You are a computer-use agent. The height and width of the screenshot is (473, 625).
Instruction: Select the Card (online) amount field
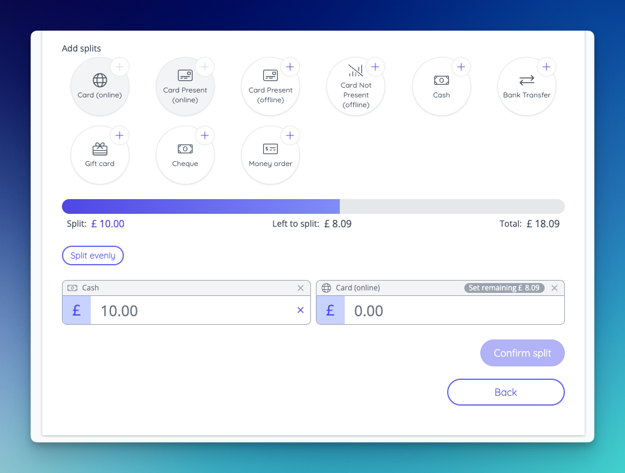(448, 311)
